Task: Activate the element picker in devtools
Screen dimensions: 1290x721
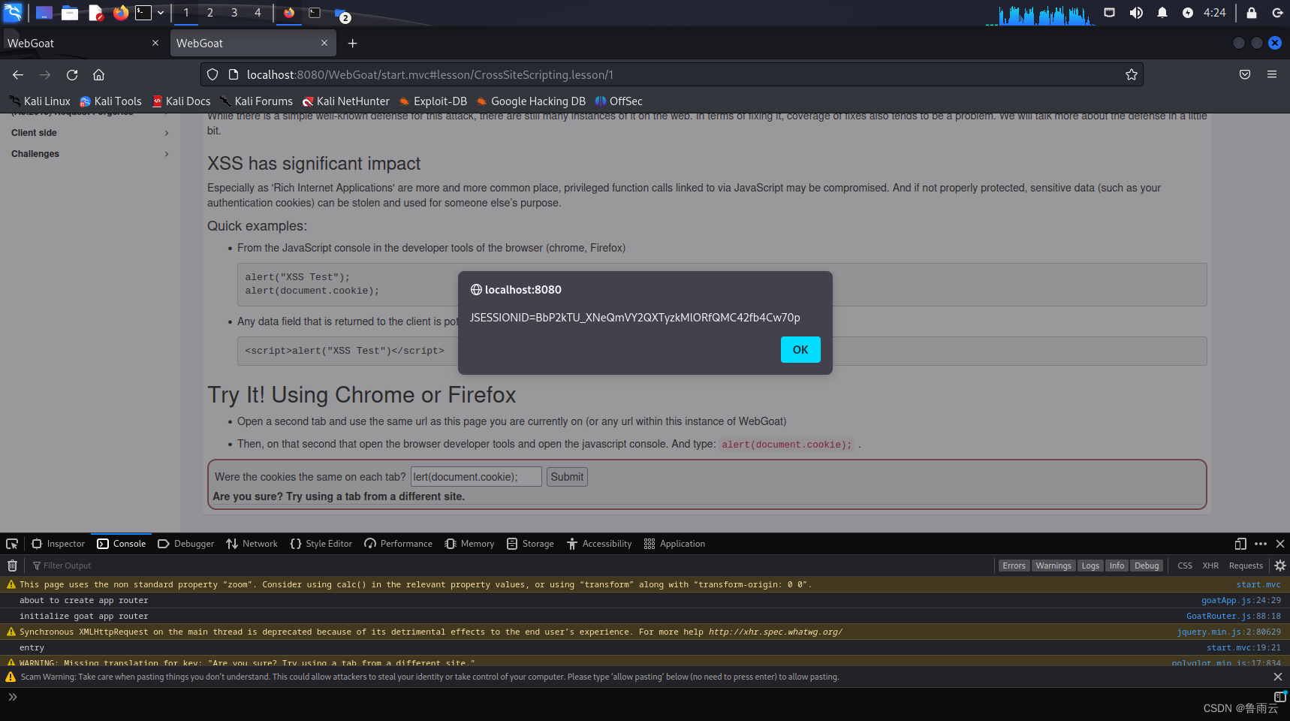Action: point(12,544)
